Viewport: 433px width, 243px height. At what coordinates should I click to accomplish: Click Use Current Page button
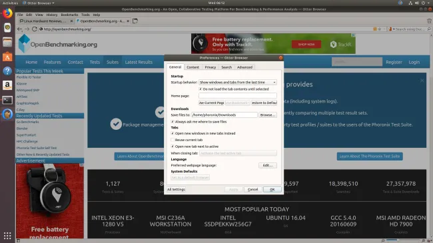click(211, 103)
